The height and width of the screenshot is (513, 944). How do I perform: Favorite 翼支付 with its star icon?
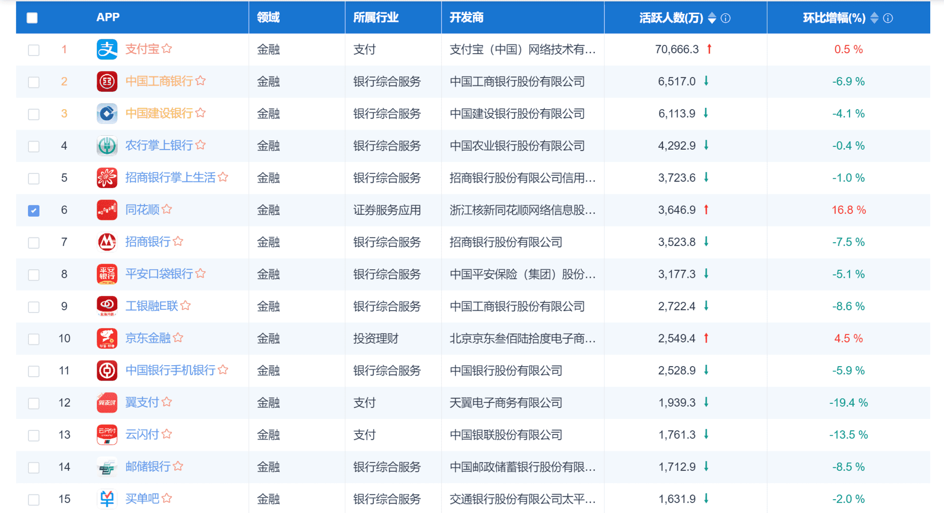[x=167, y=402]
